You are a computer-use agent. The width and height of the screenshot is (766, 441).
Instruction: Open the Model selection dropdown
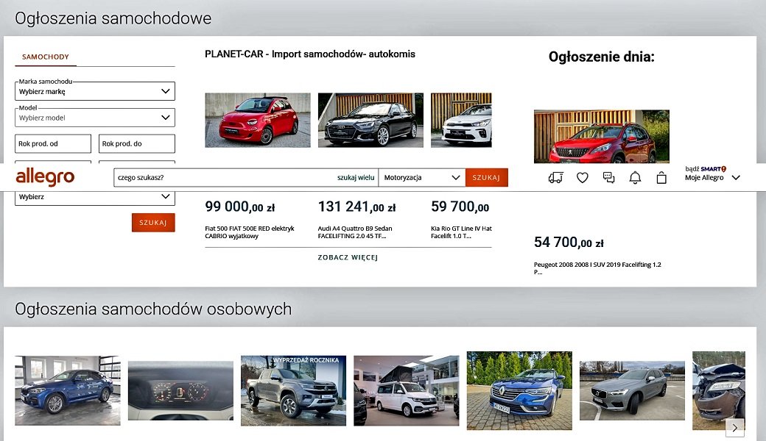click(95, 118)
